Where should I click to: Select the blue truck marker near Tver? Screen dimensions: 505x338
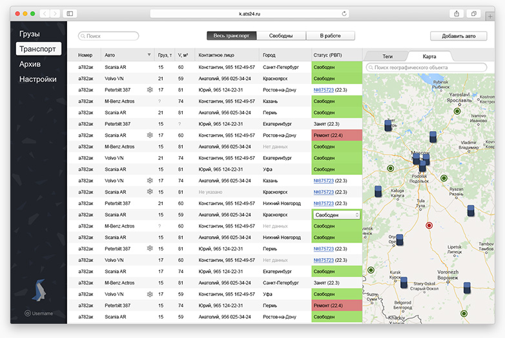click(388, 125)
